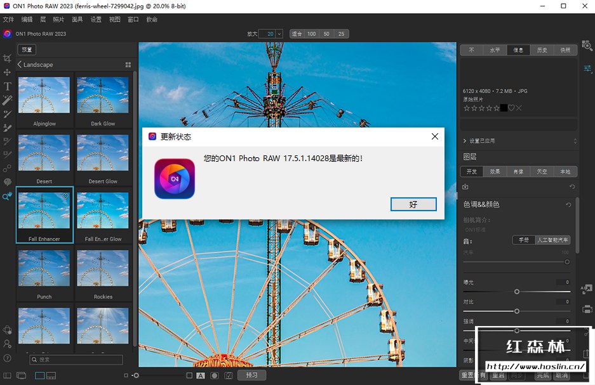
Task: Switch to filmstrip view mode
Action: tap(51, 375)
